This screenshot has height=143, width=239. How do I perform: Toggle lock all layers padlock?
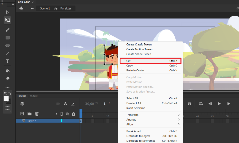pos(73,114)
